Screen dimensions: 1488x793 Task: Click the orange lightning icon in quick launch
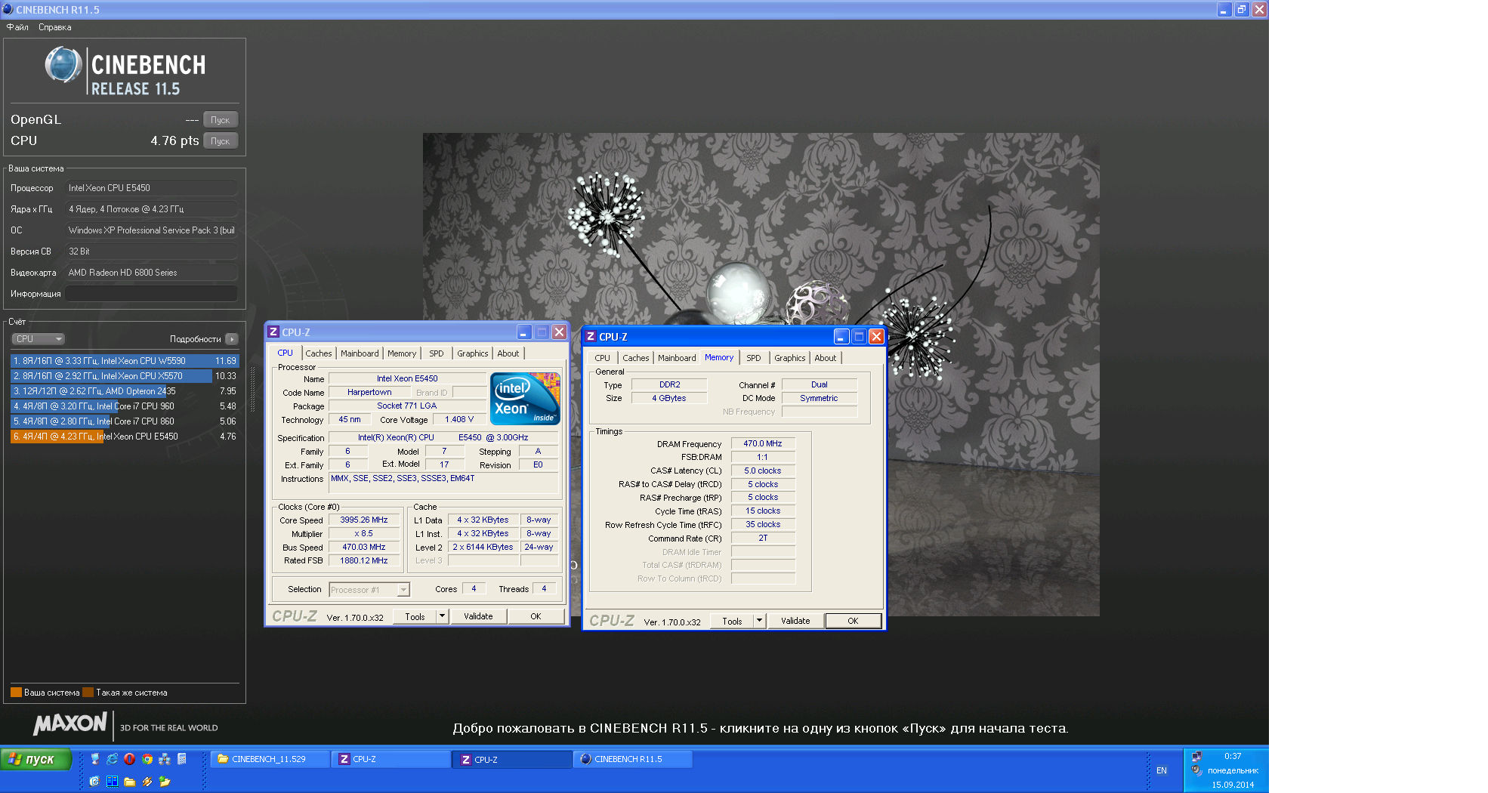click(x=147, y=782)
